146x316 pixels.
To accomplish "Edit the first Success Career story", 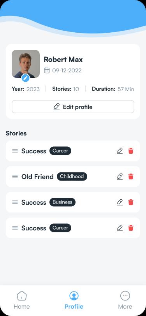I will (120, 151).
